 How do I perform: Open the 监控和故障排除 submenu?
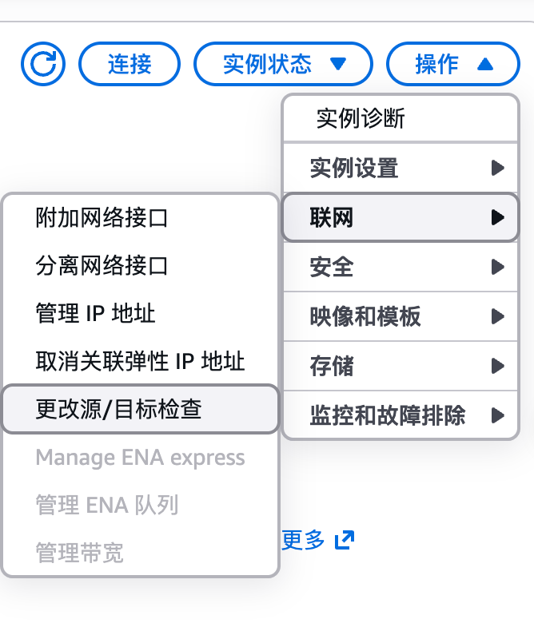coord(400,415)
